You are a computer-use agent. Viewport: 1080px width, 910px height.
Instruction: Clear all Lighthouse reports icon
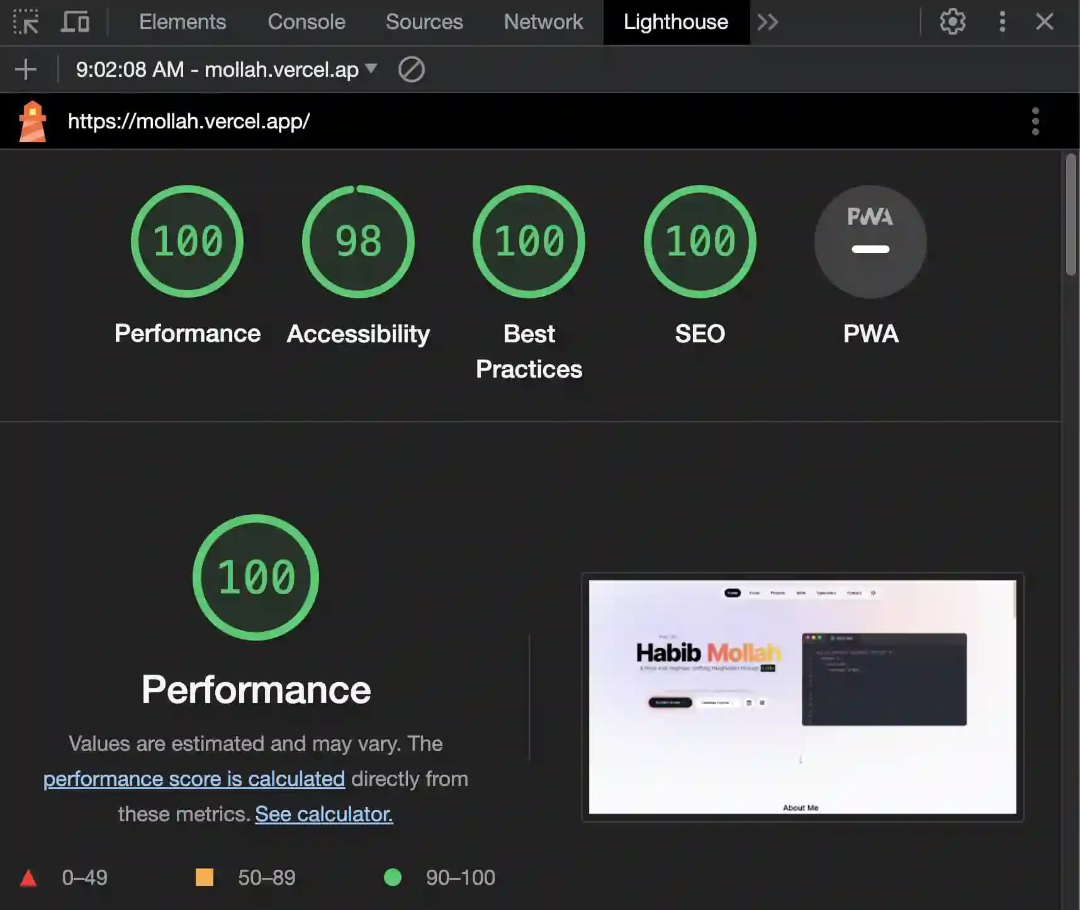412,69
